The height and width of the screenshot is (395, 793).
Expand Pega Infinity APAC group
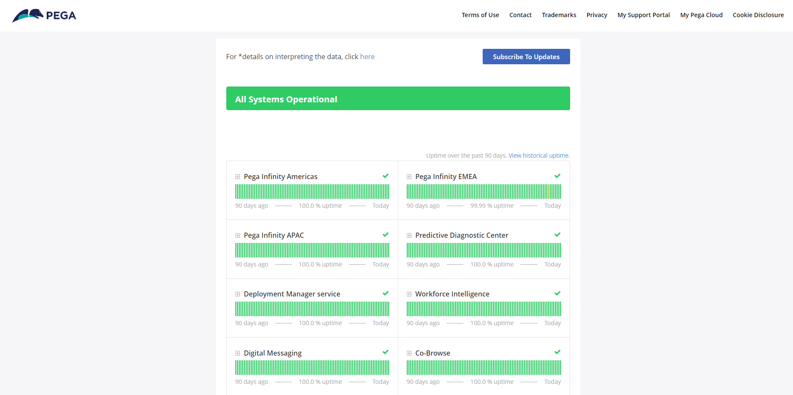pyautogui.click(x=237, y=235)
